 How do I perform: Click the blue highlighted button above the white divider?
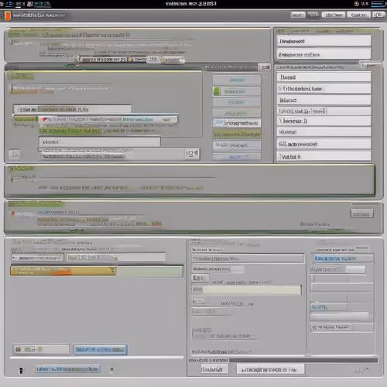[x=100, y=350]
